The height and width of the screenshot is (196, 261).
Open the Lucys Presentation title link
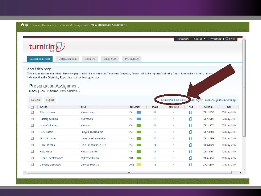pos(92,132)
